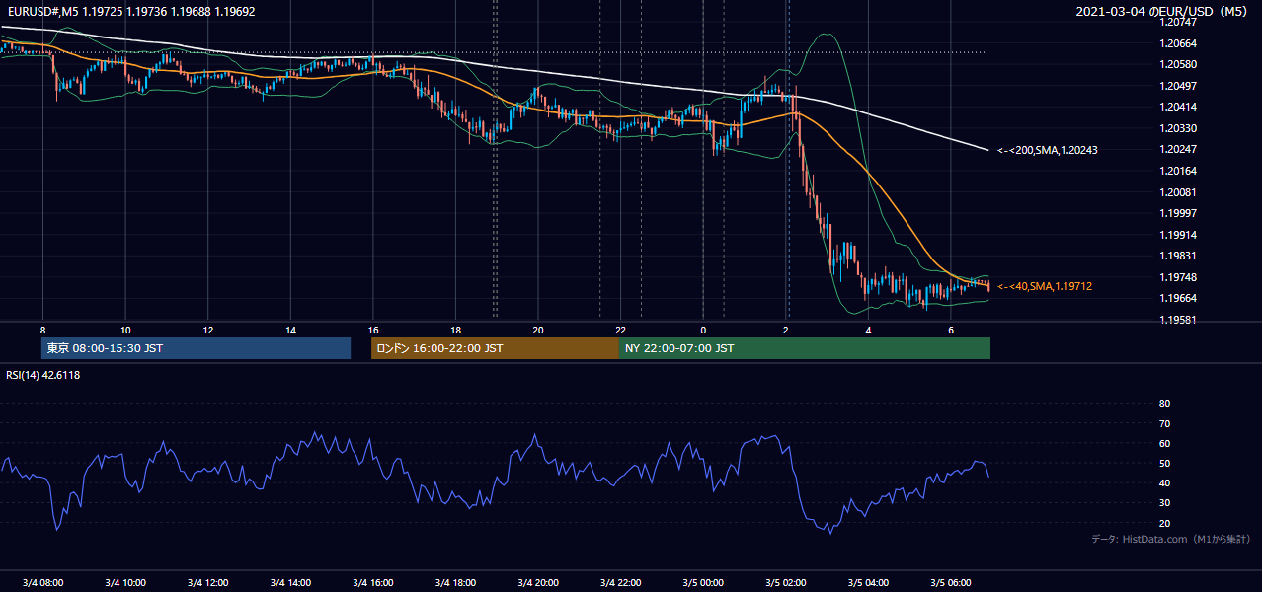Click the 3/4 16:00 bottom date label
1262x592 pixels.
(372, 582)
